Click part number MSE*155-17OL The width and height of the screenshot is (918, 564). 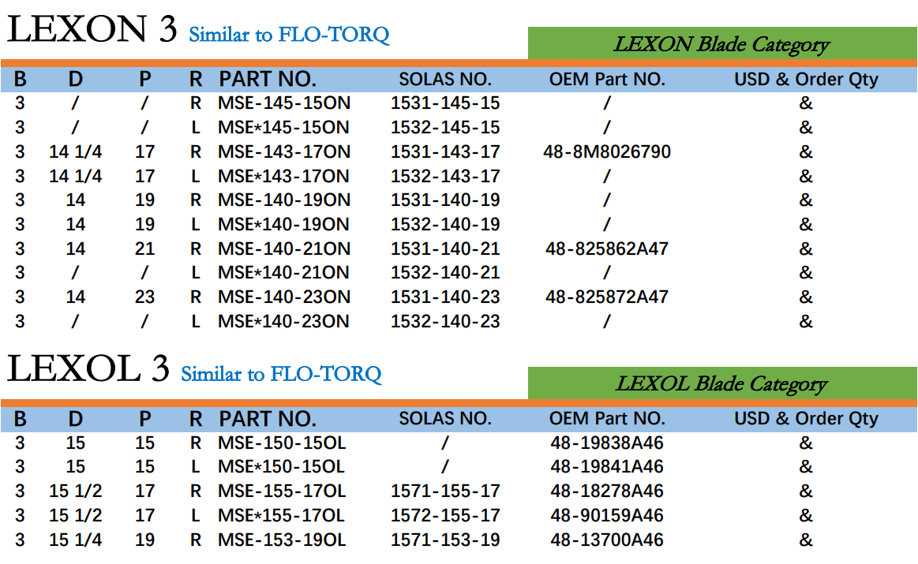281,515
